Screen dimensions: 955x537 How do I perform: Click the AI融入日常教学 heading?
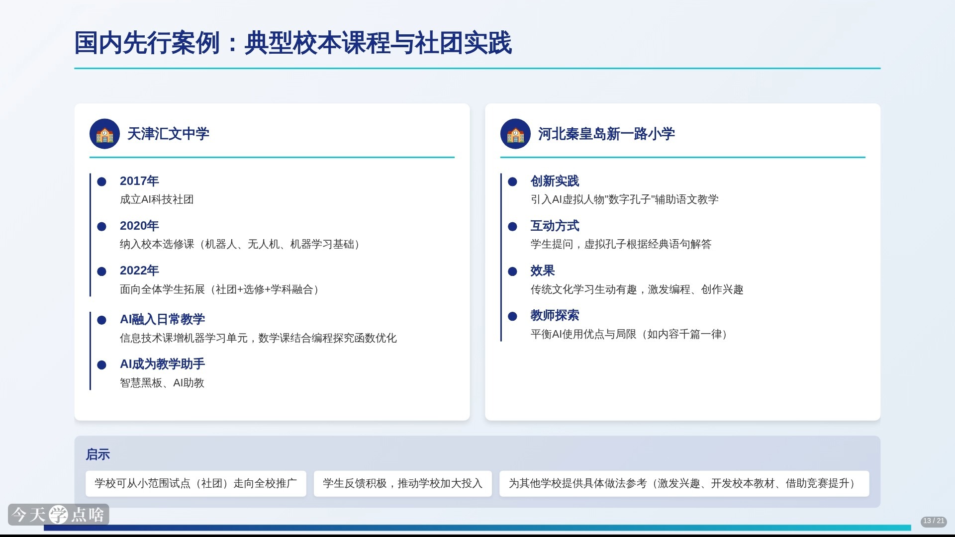(x=162, y=319)
